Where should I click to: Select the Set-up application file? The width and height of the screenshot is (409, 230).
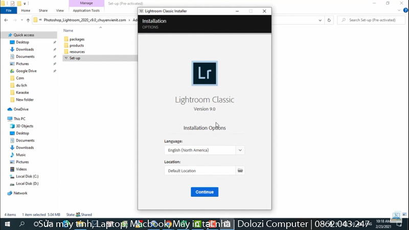75,58
